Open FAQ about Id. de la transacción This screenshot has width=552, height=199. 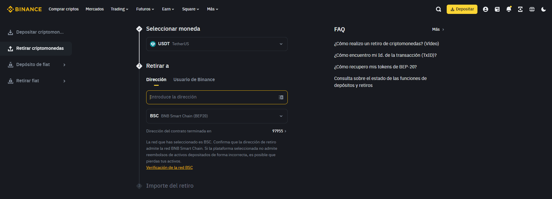pyautogui.click(x=385, y=55)
